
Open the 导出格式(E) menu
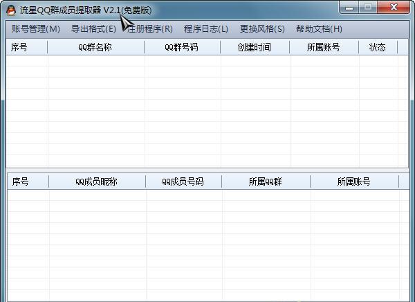tap(93, 29)
